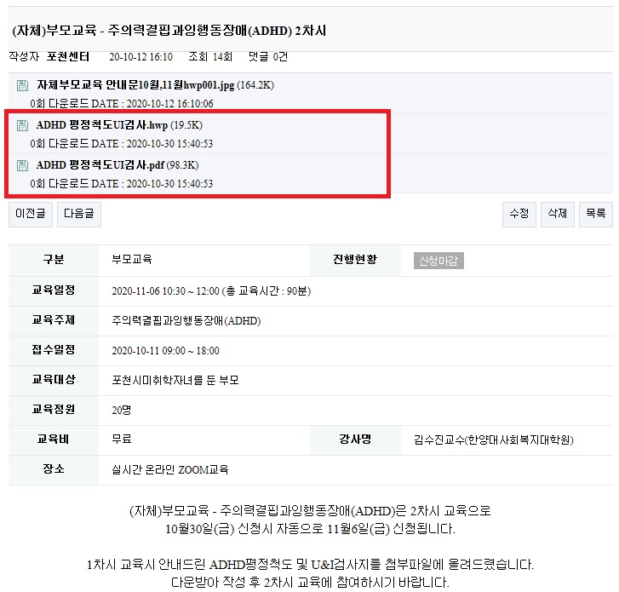
Task: Click 교육비 value 무료
Action: point(122,440)
